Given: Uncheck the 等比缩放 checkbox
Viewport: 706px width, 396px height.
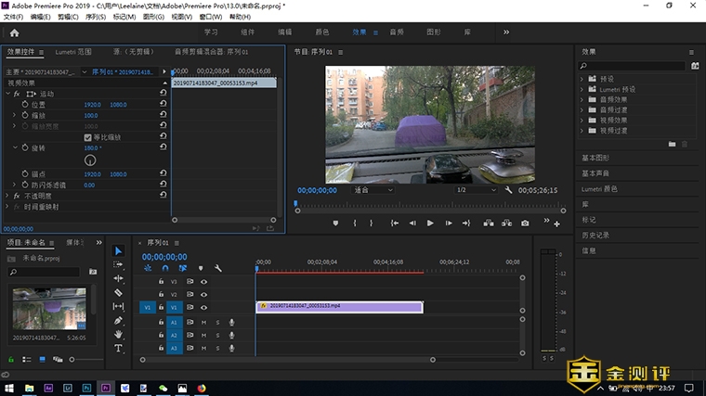Looking at the screenshot, I should pyautogui.click(x=87, y=136).
